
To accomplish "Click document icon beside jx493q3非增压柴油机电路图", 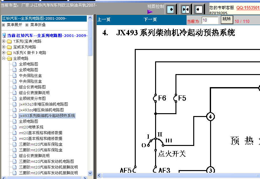I will coord(15,104).
